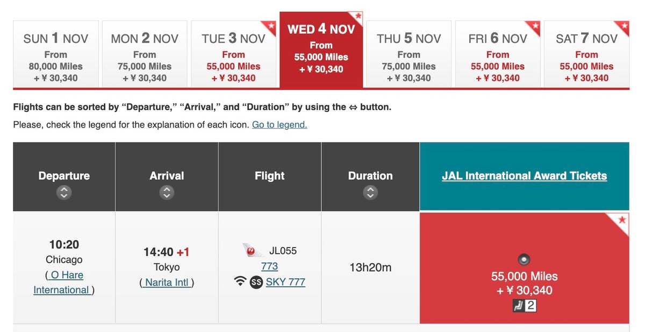Click the JAL airline logo icon
The height and width of the screenshot is (332, 645).
252,250
